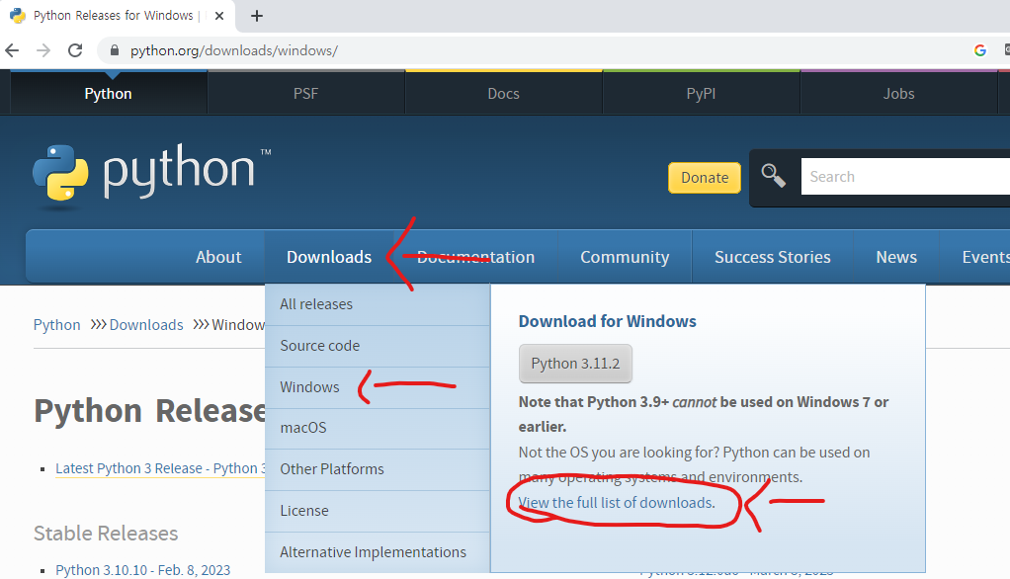Viewport: 1010px width, 579px height.
Task: Choose All releases in Downloads dropdown
Action: coord(378,304)
